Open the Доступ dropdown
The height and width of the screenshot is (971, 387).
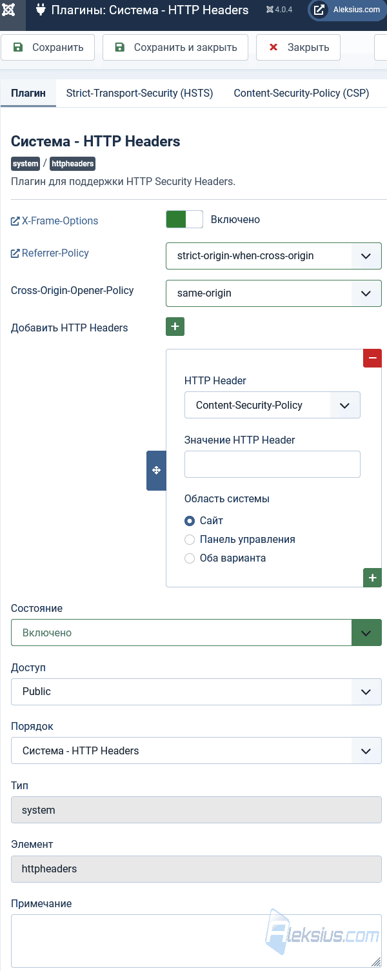196,692
